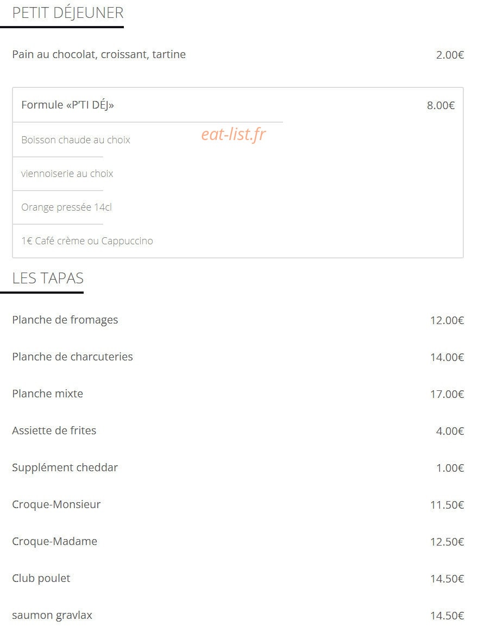Select Planche de charcuteries item
This screenshot has width=478, height=633.
tap(72, 357)
